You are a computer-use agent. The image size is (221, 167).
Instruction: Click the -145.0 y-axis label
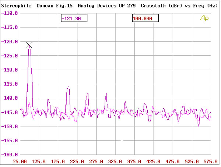(10, 112)
